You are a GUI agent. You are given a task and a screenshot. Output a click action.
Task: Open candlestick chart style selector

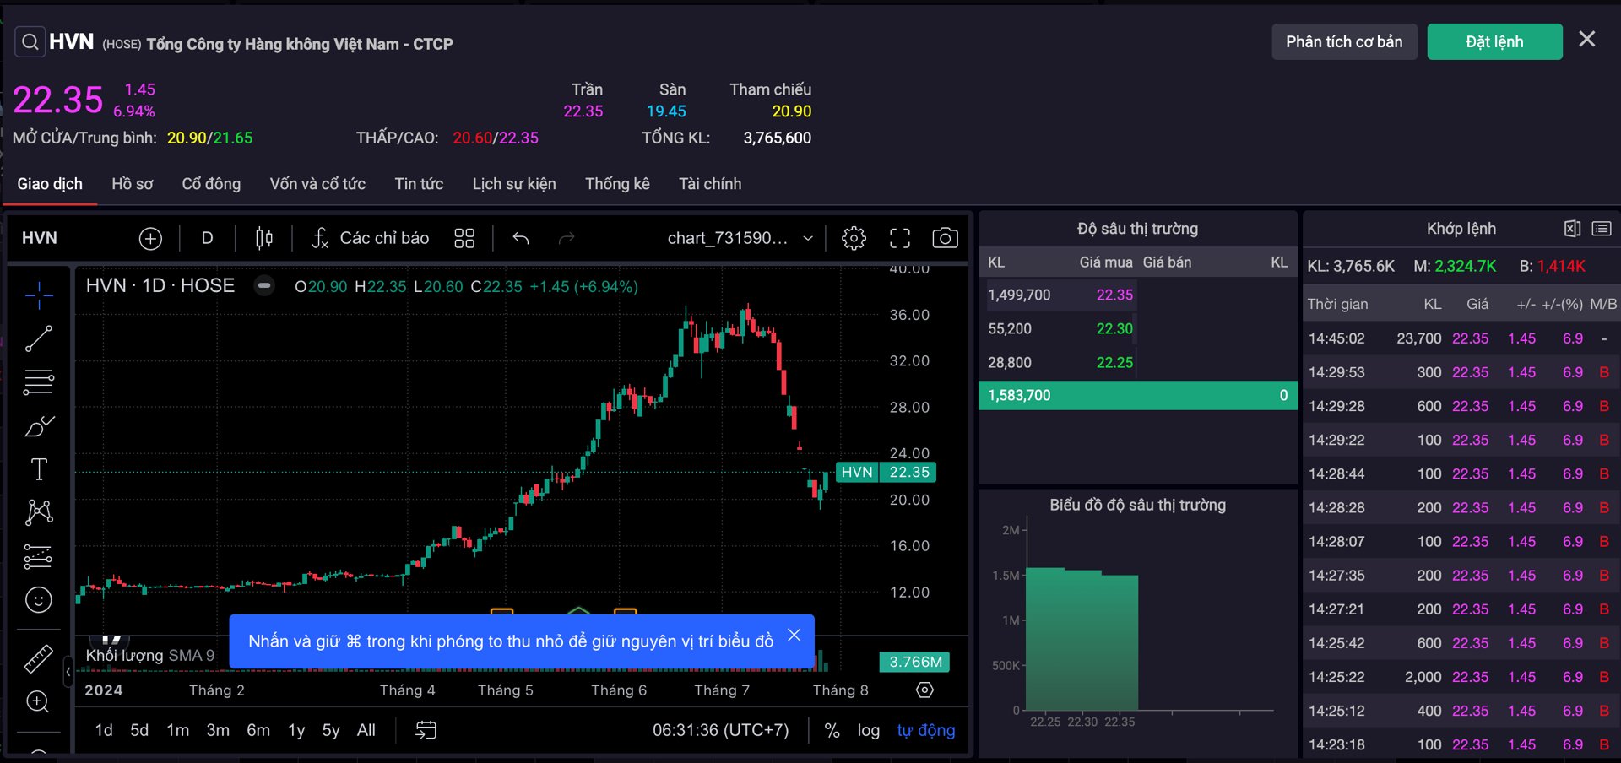click(264, 239)
